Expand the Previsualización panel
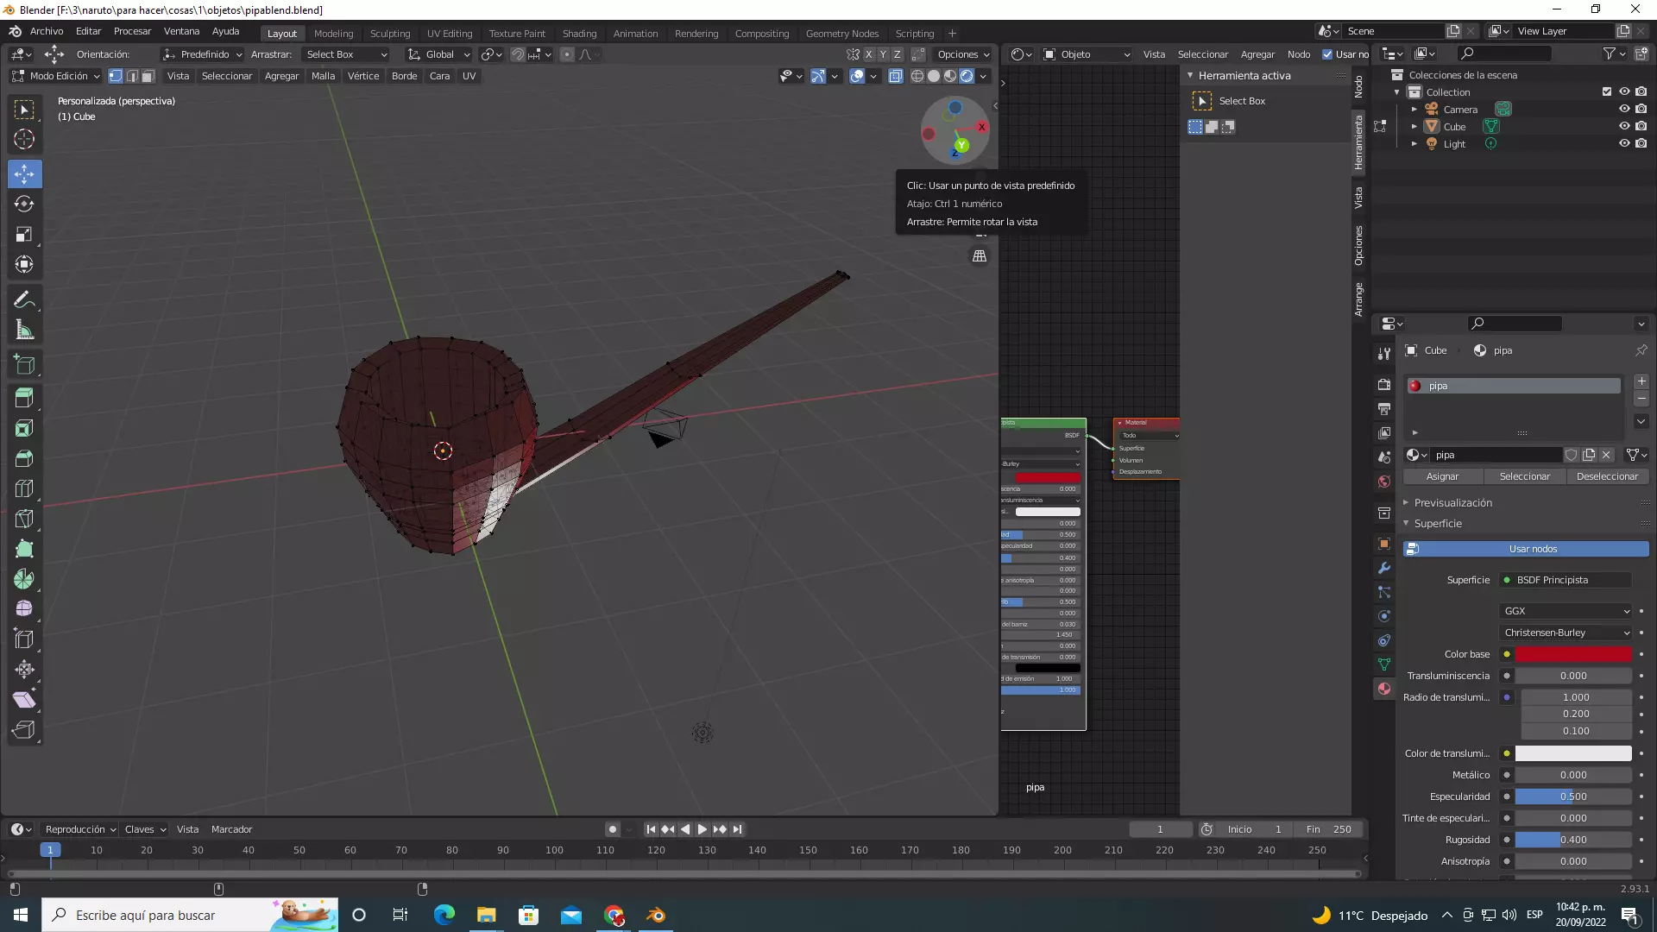 pyautogui.click(x=1452, y=502)
